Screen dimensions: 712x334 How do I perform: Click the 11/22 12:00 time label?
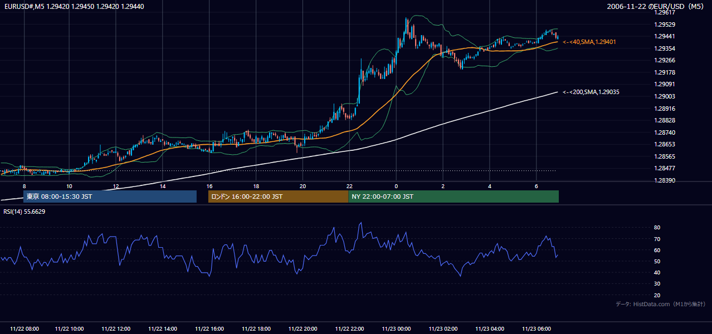[x=116, y=329]
